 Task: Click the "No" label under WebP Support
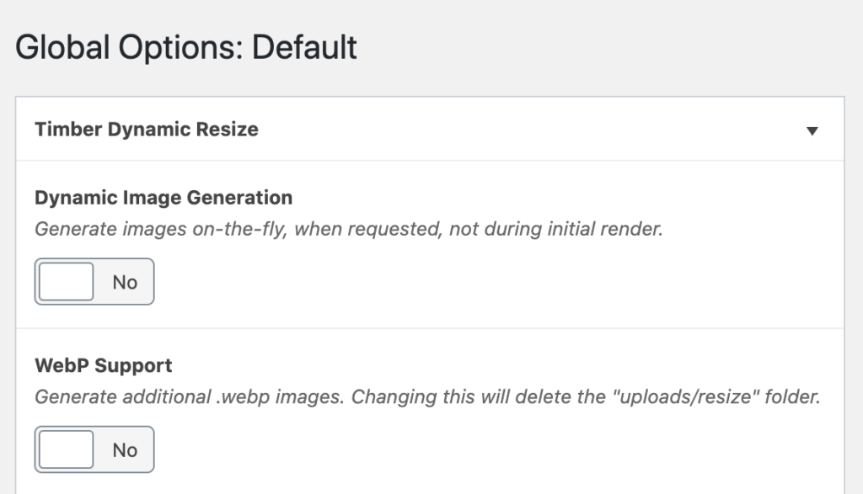click(125, 450)
